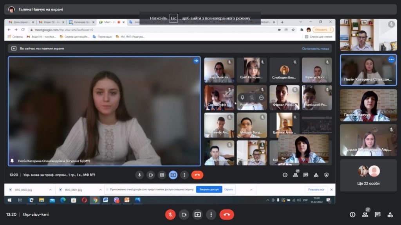Click the 'Обновить' Chrome update button
Screen dimensions: 401x225
323,30
